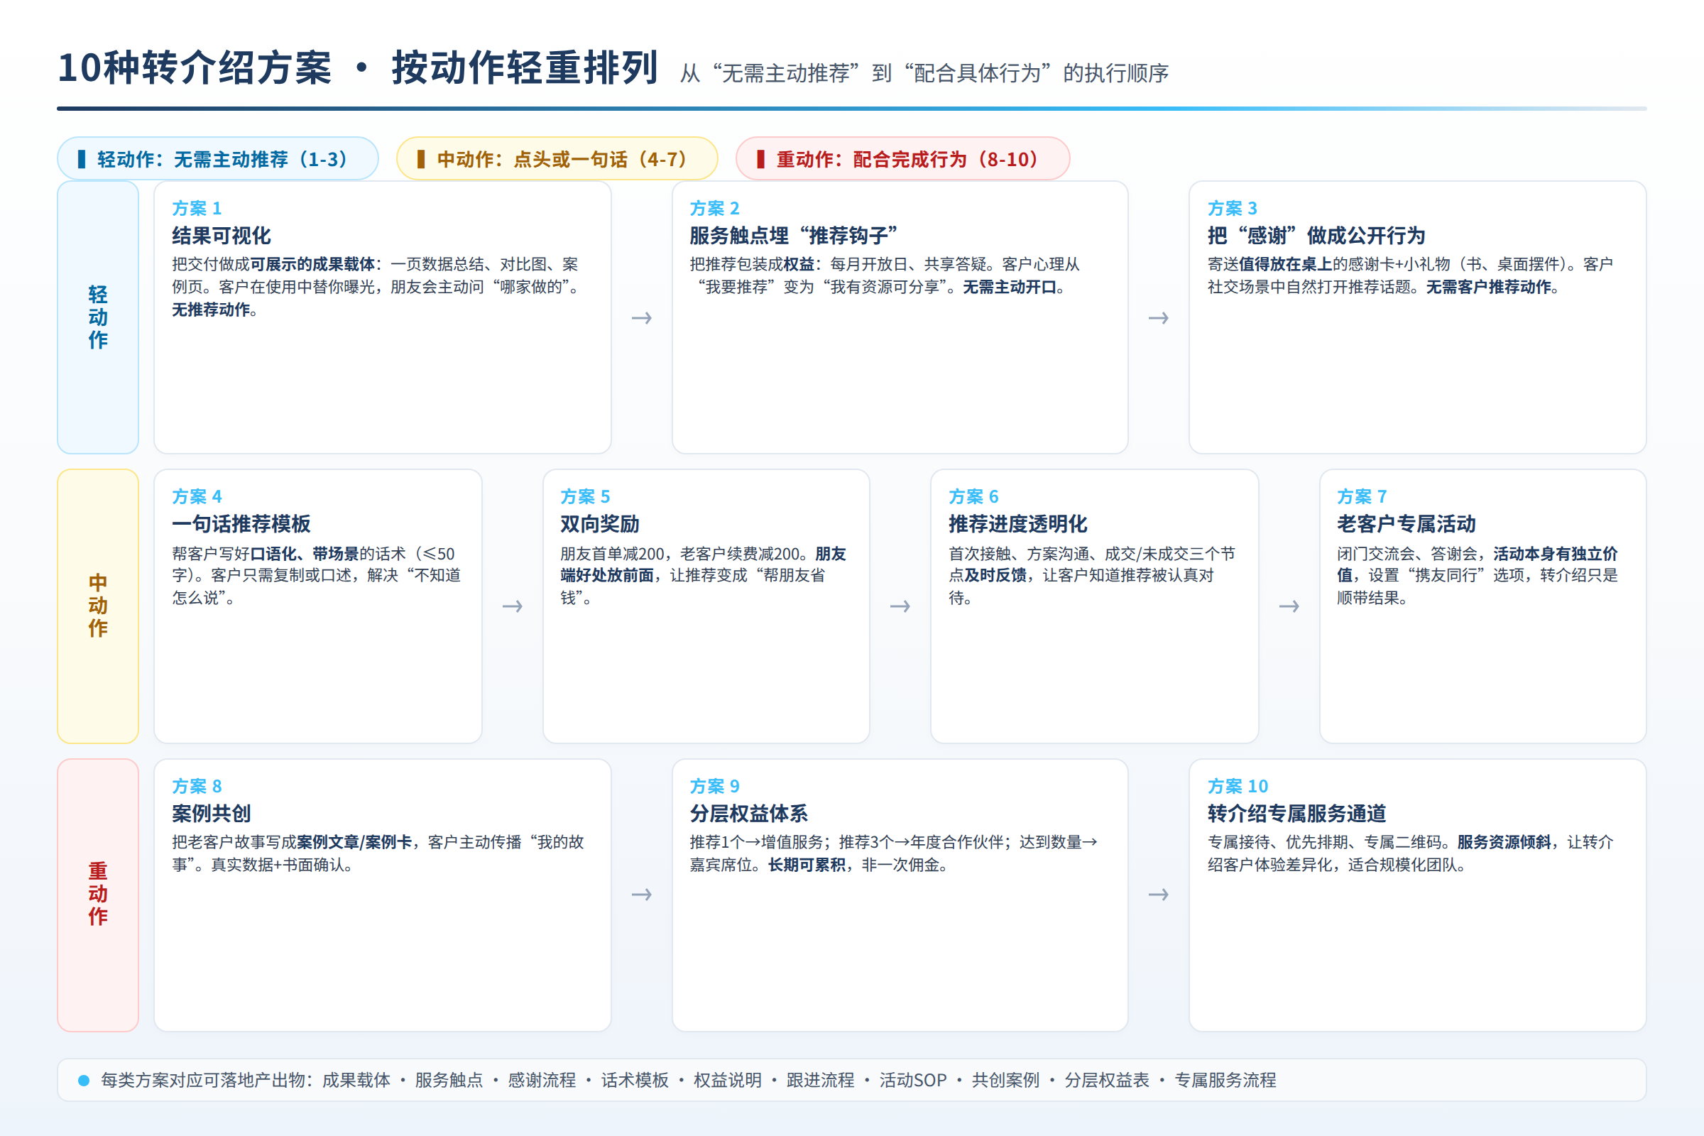Click the blue dot in the footer bar
The height and width of the screenshot is (1136, 1704).
pos(83,1080)
